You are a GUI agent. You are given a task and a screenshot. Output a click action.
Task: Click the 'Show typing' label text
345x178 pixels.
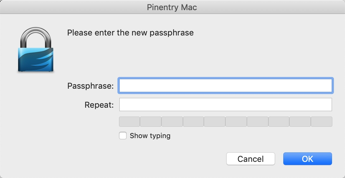click(x=150, y=136)
